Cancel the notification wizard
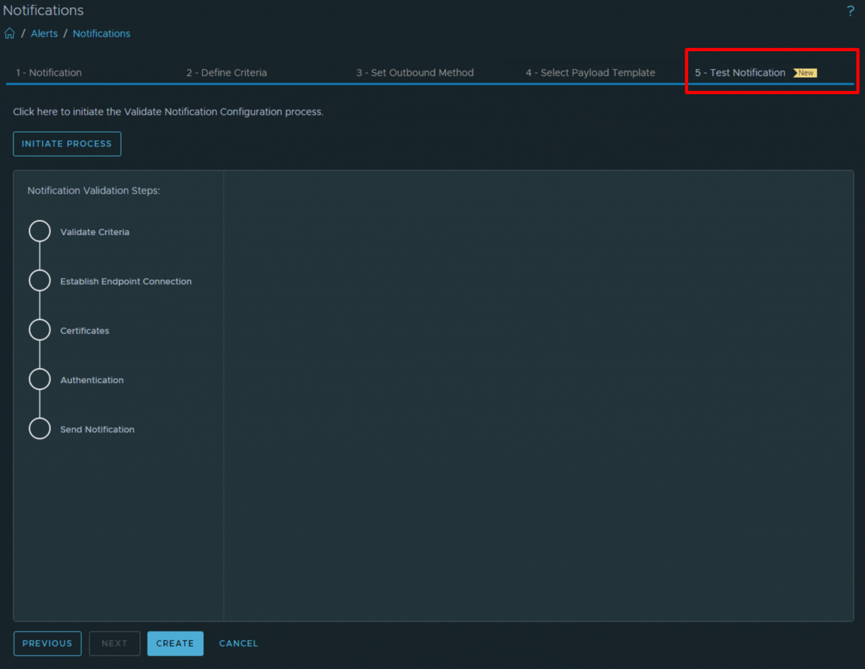 [x=238, y=643]
